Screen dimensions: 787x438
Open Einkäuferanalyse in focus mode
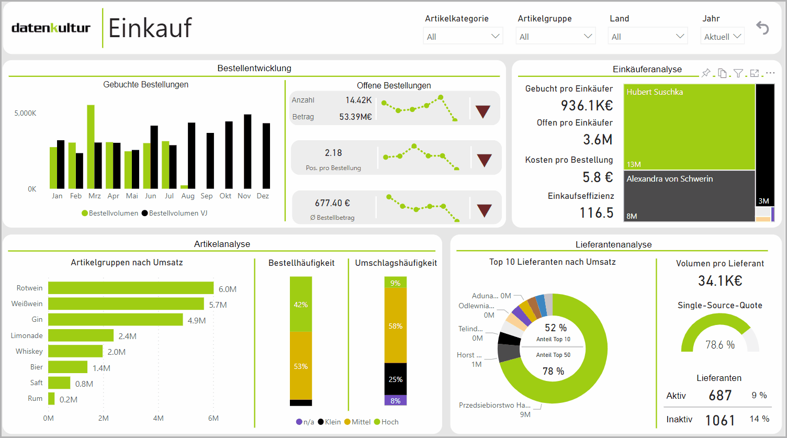pyautogui.click(x=754, y=73)
